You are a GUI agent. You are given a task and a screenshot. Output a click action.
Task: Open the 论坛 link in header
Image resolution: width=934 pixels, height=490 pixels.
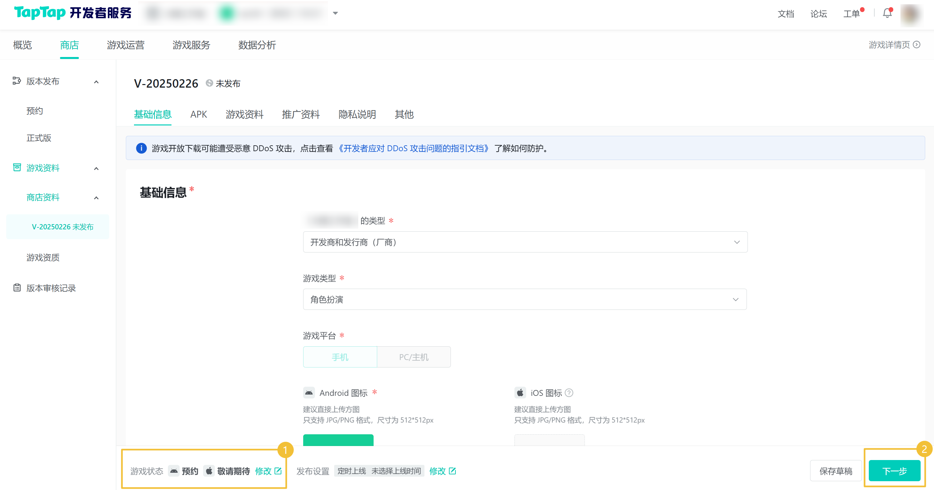[x=819, y=14]
